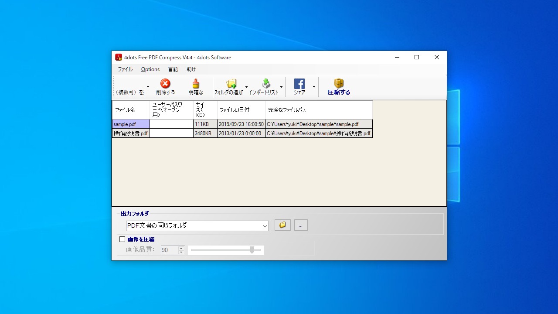Open the 助け menu
Screen dimensions: 558x314
tap(191, 69)
